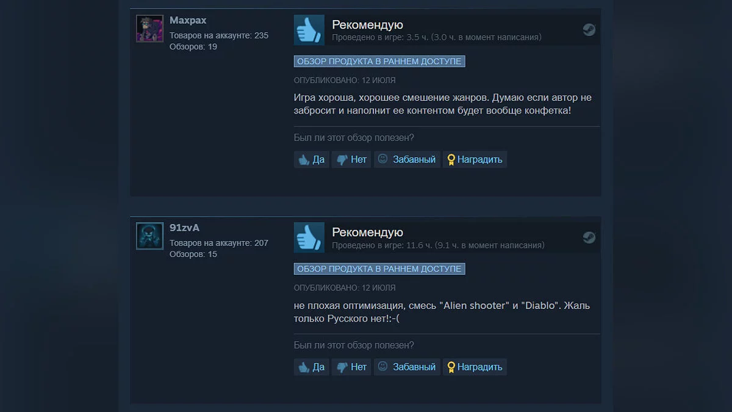Vote 'Да' on Maxpax's review
Viewport: 732px width, 412px height.
click(x=311, y=159)
